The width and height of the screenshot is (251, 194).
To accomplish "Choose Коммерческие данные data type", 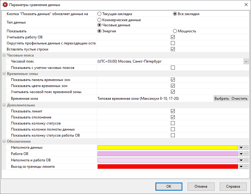I will pos(99,20).
